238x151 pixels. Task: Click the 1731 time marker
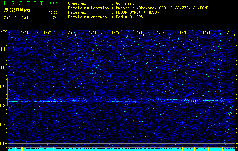[x=24, y=33]
